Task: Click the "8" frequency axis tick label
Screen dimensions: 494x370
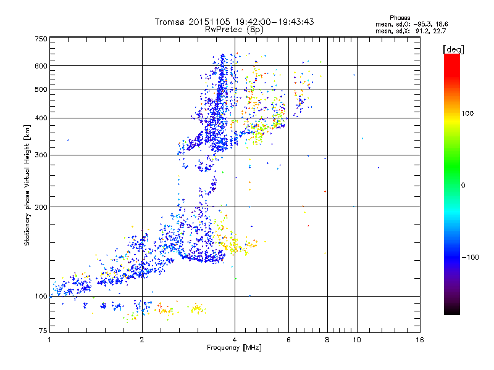Action: pyautogui.click(x=327, y=340)
